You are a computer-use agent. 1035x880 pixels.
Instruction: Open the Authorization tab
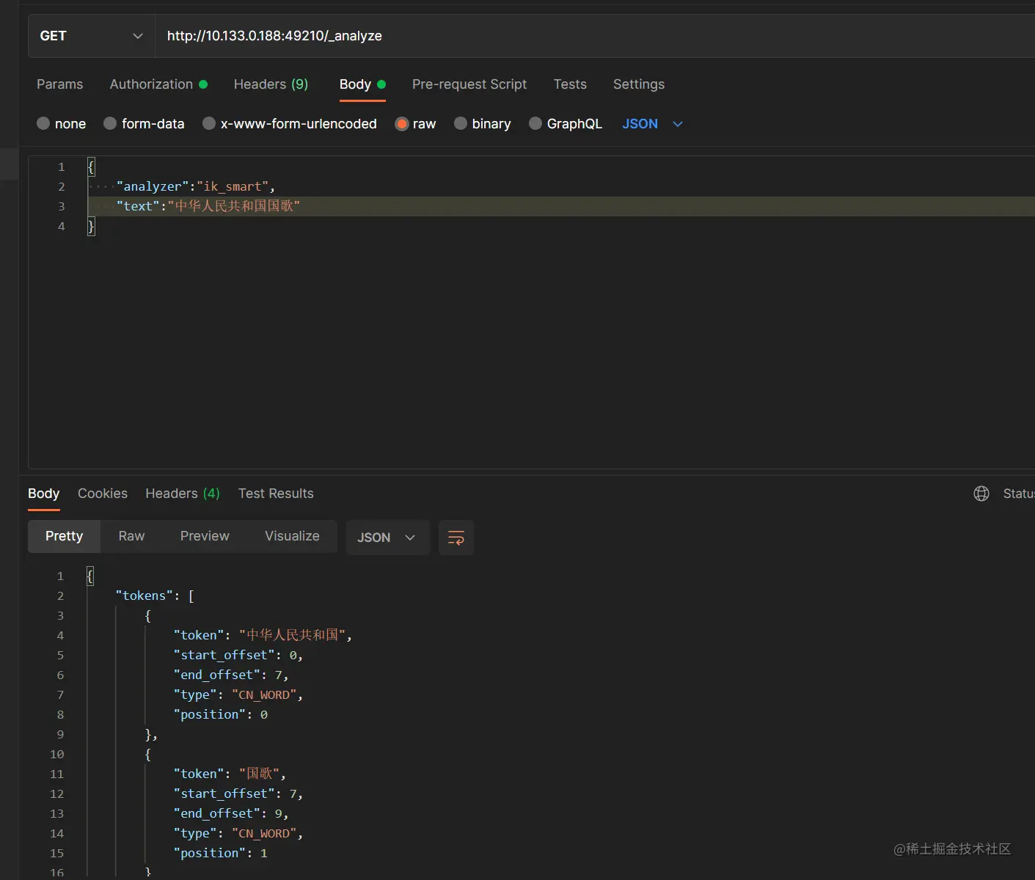(158, 84)
